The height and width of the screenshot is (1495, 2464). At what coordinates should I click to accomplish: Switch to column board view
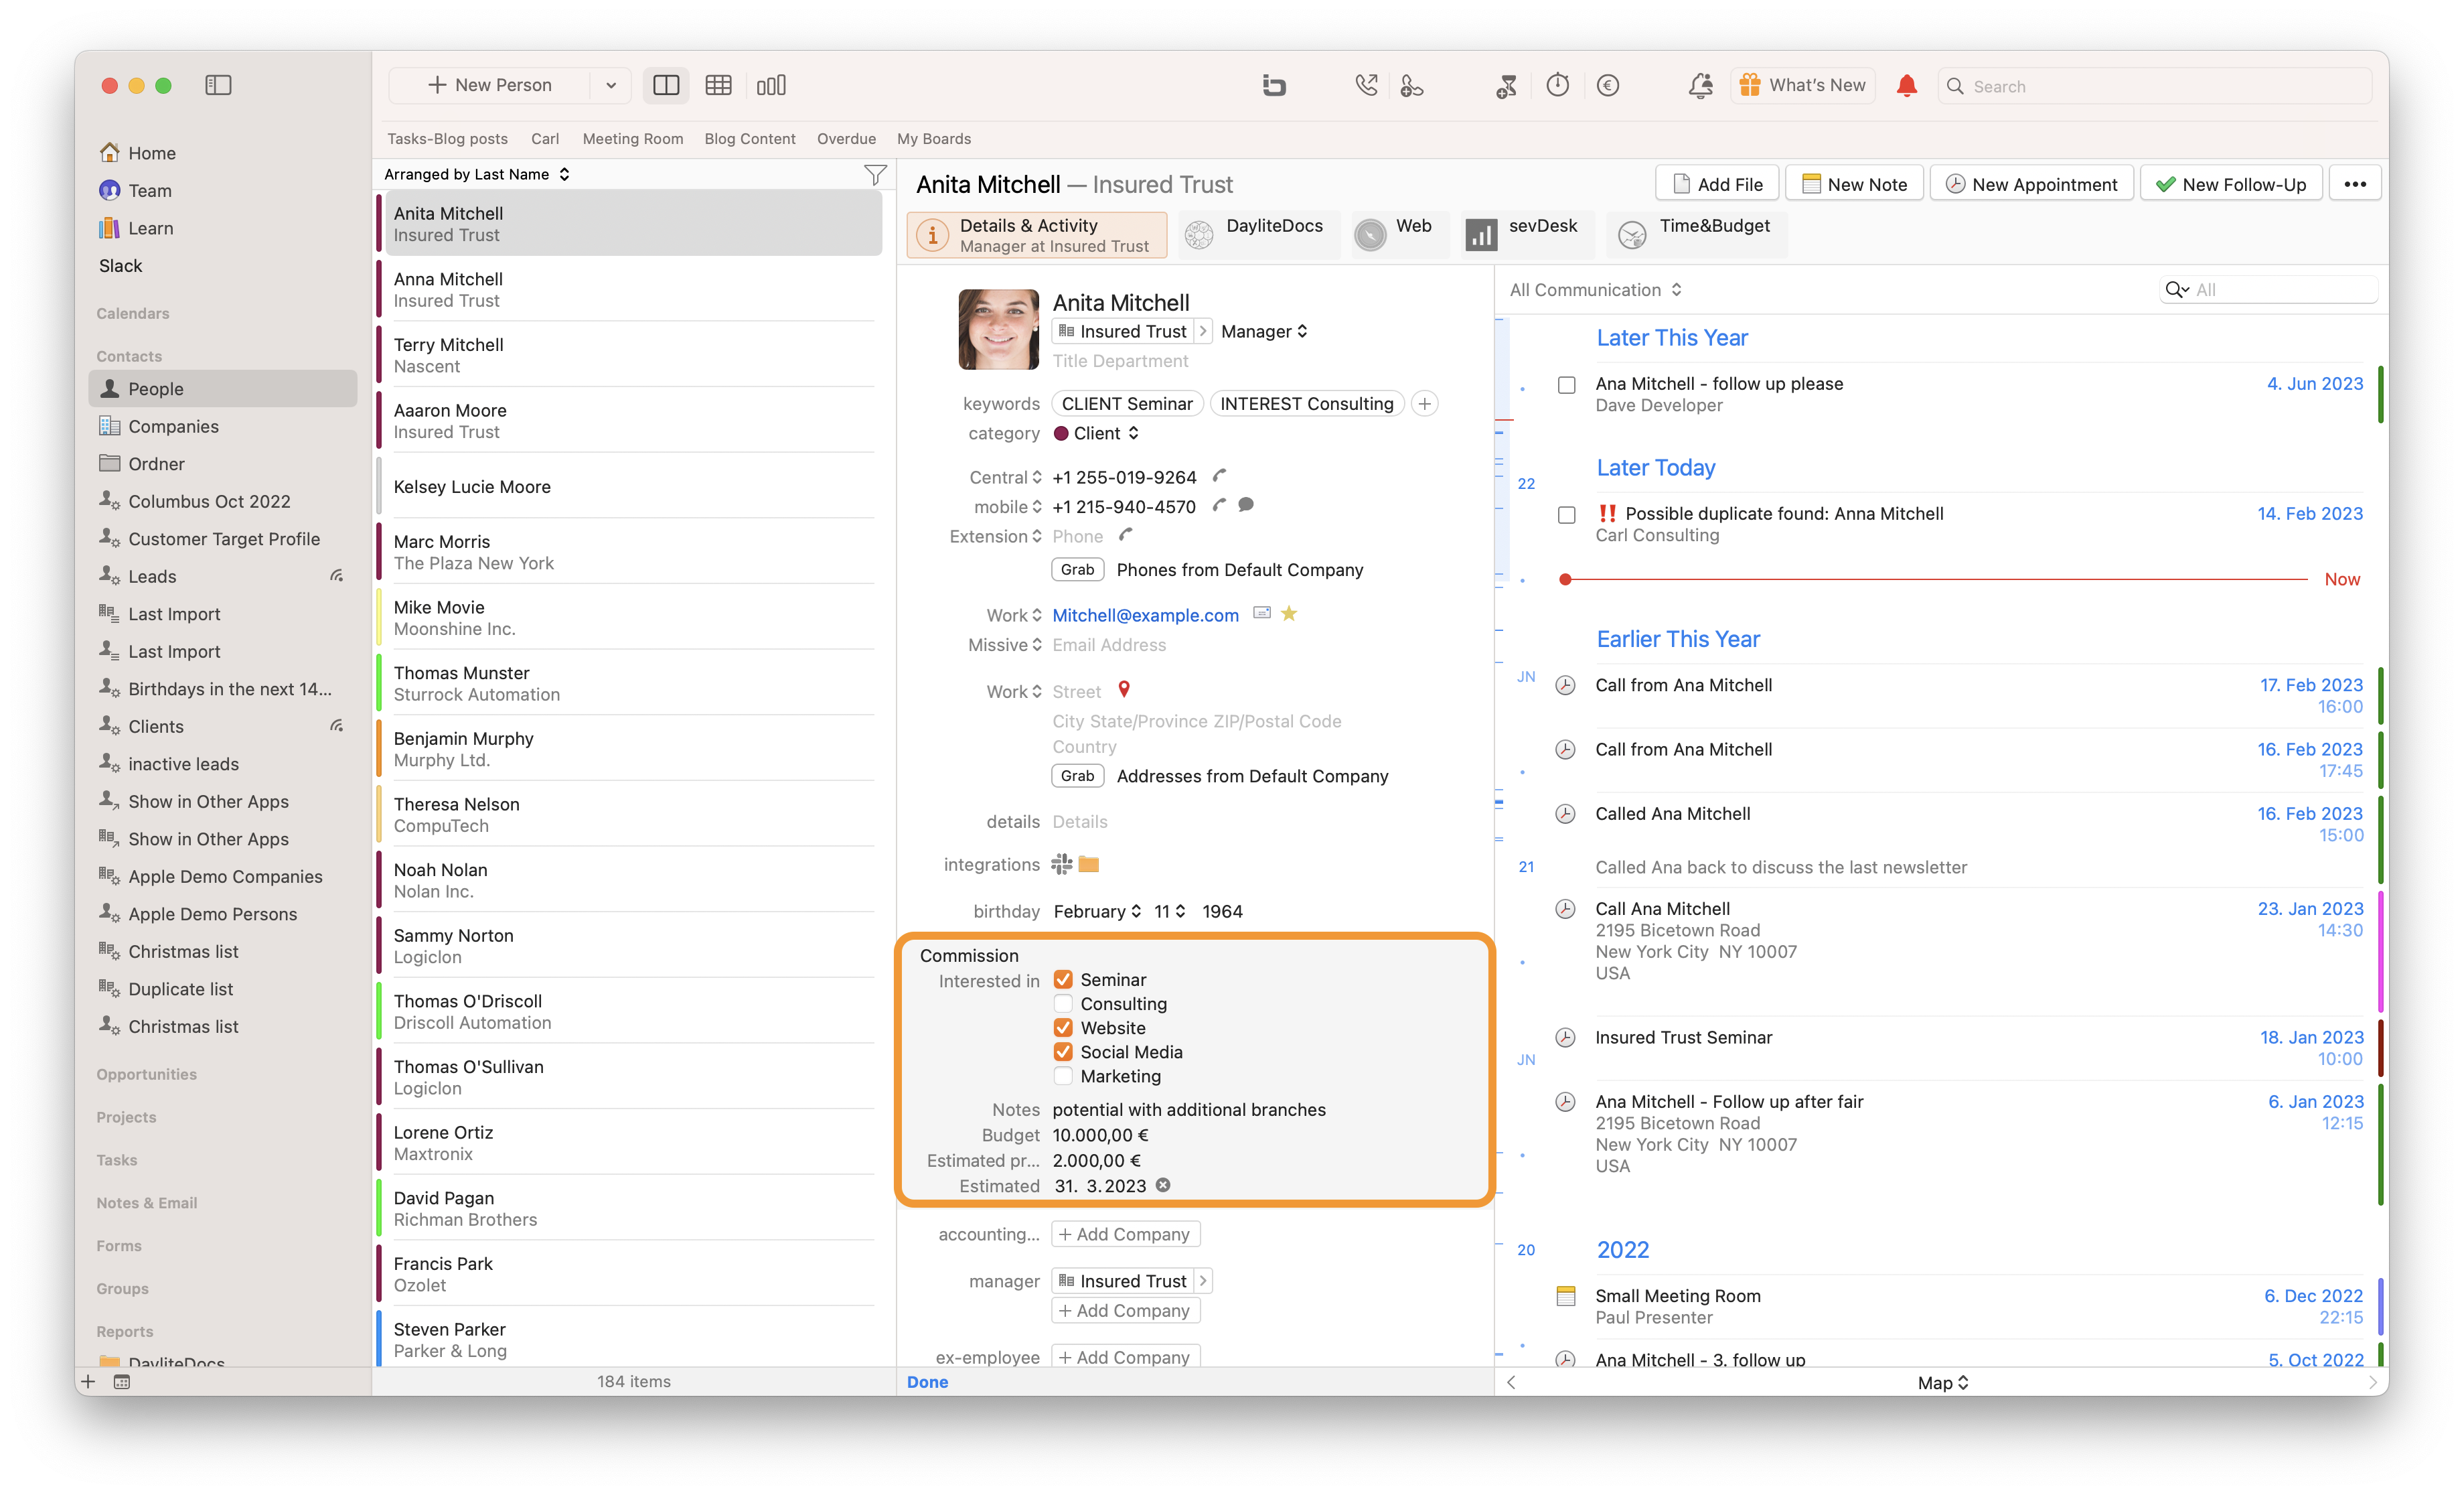(771, 85)
